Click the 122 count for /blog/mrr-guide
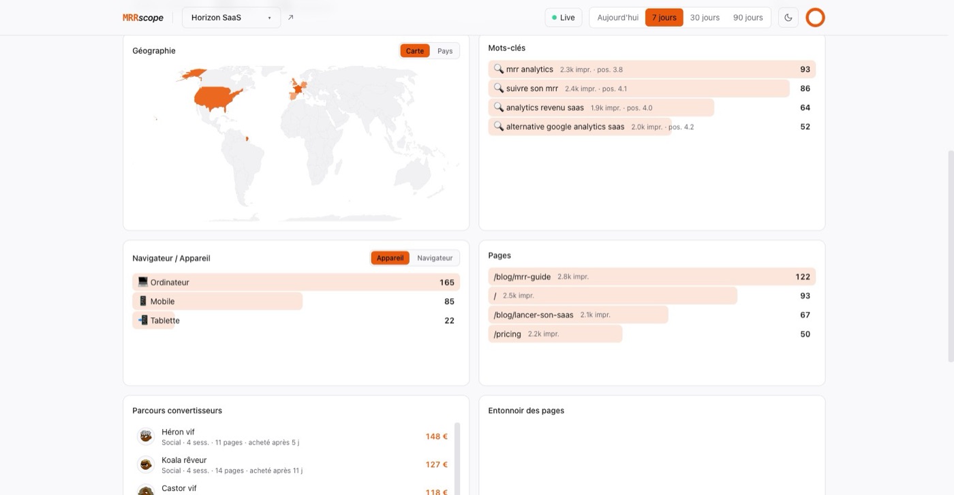The image size is (954, 495). pyautogui.click(x=803, y=277)
